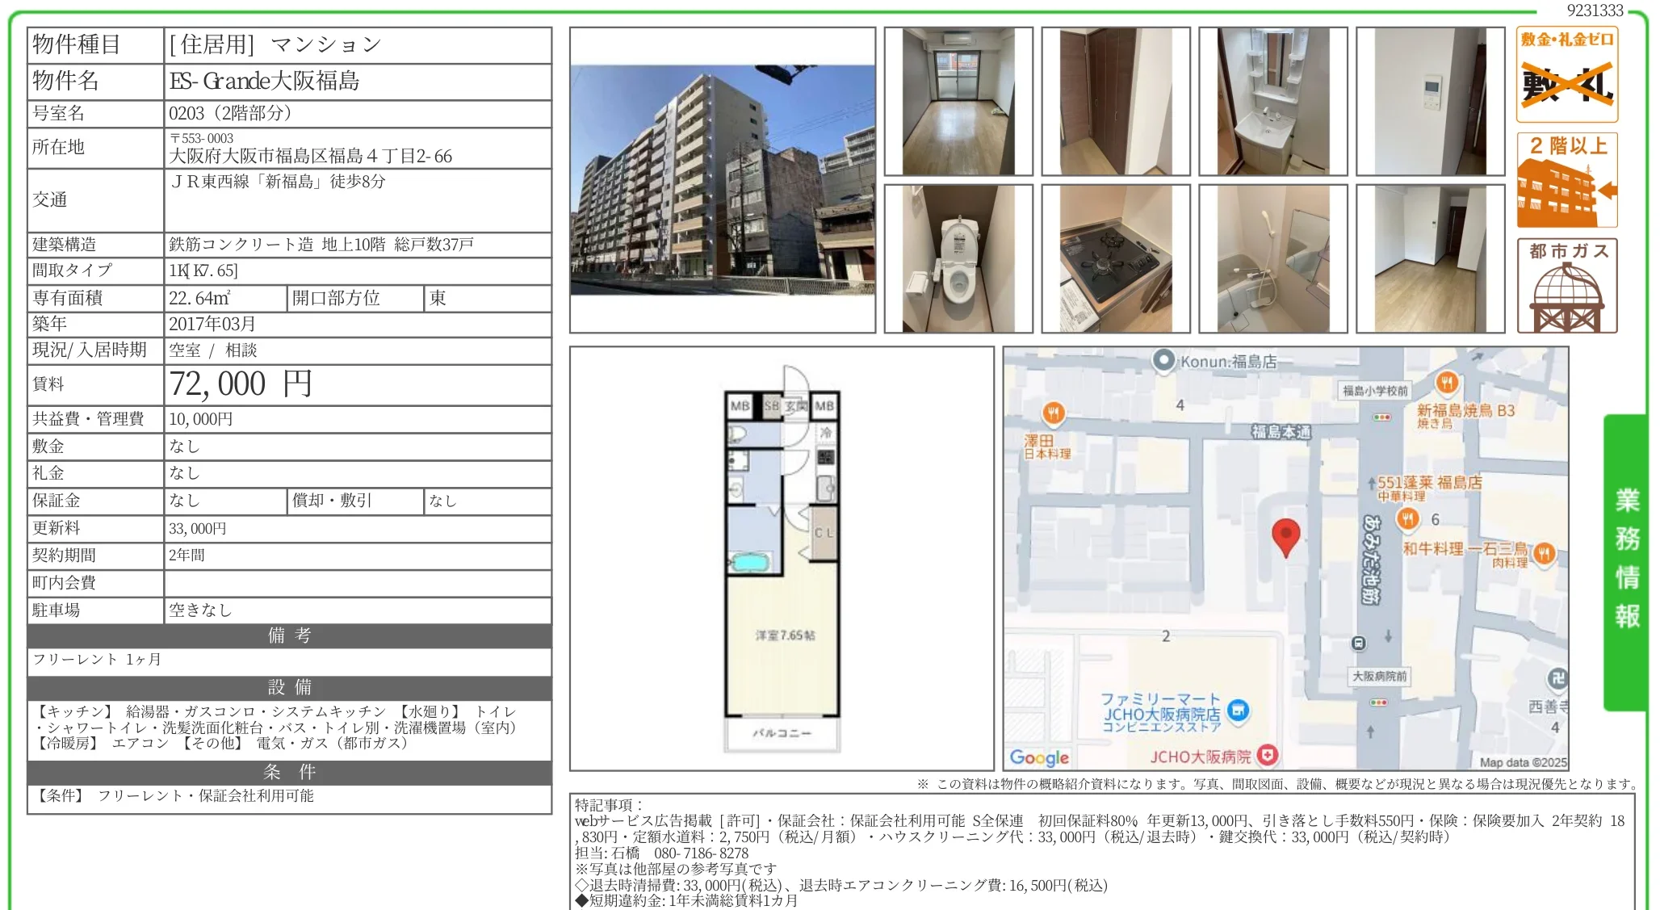Open the 業務情報 green side tab
1660x910 pixels.
tap(1626, 560)
